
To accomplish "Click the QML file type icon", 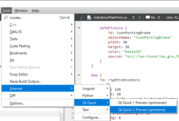I will [x=89, y=18].
